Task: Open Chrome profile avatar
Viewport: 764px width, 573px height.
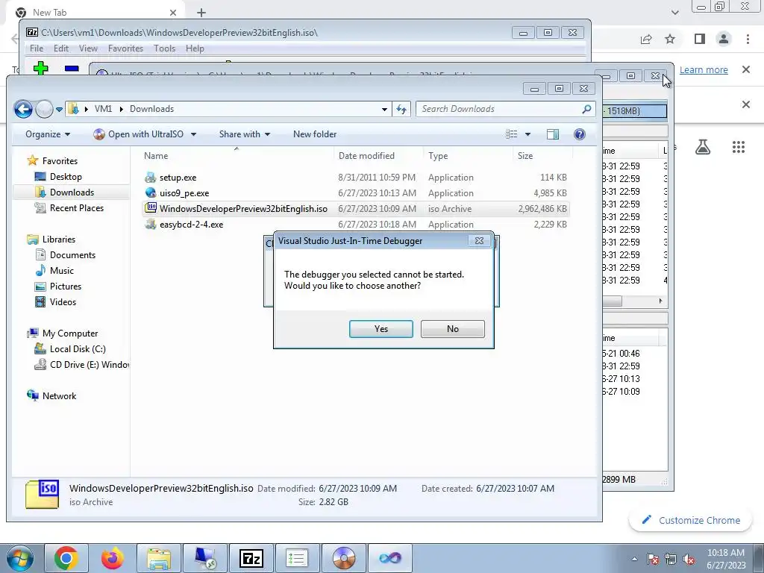Action: tap(724, 39)
